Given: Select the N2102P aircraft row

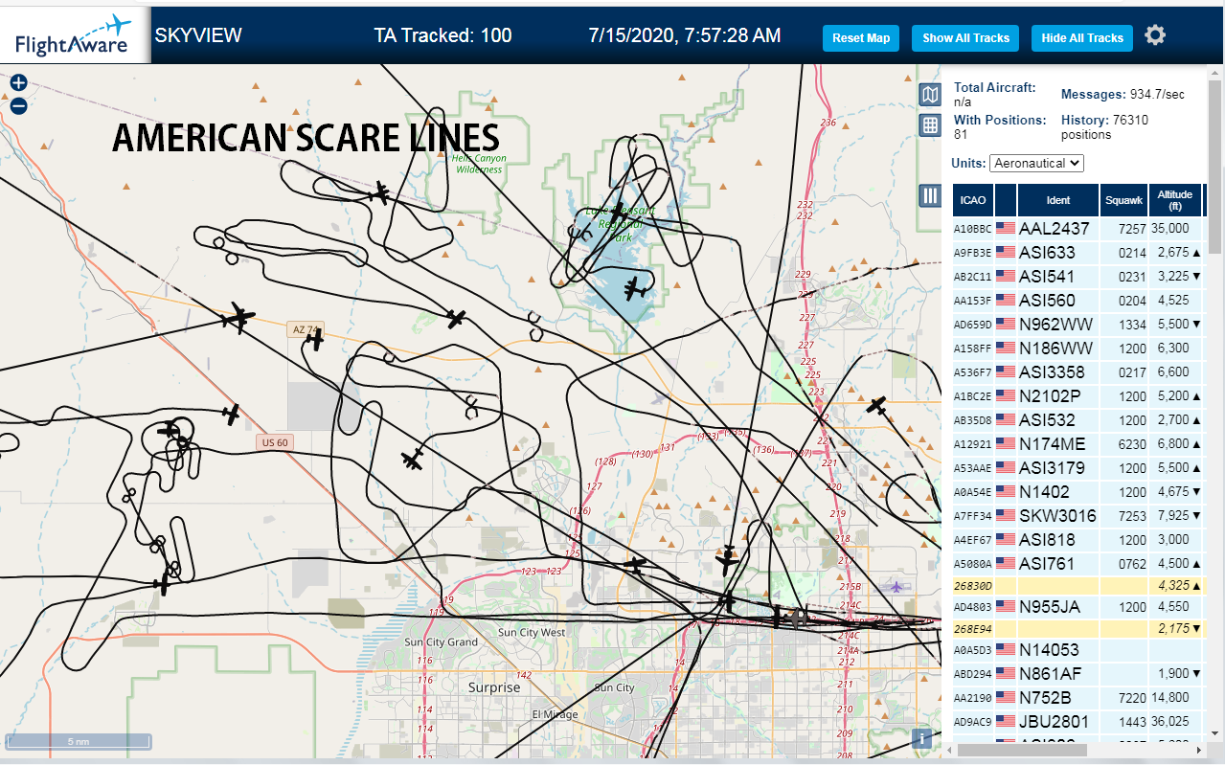Looking at the screenshot, I should click(1078, 396).
